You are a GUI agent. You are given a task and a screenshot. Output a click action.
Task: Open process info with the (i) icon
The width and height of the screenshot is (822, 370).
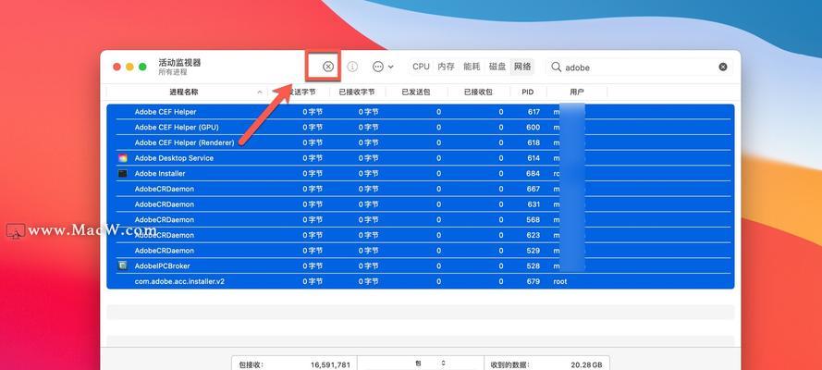tap(353, 67)
